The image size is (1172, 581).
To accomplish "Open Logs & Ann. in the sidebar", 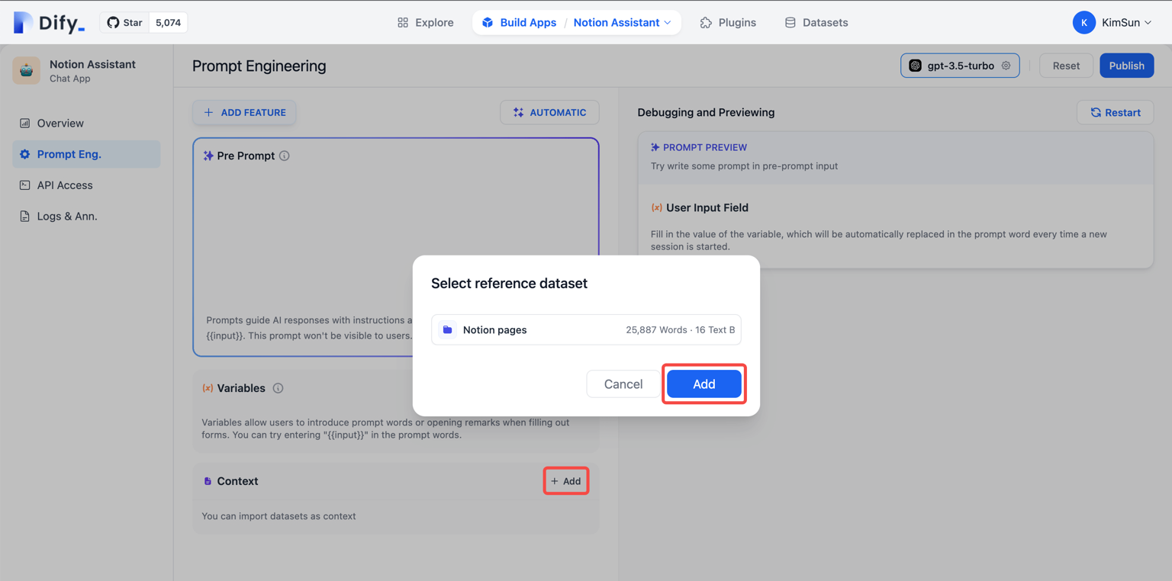I will coord(86,217).
